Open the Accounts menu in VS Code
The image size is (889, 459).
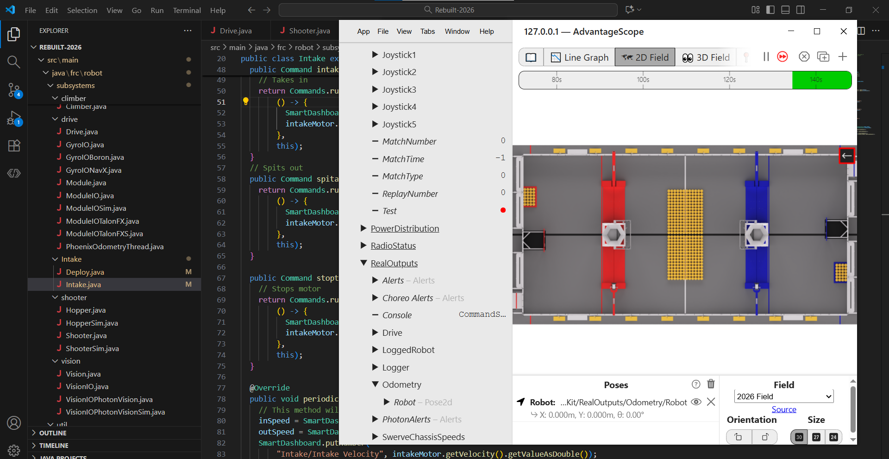point(14,423)
